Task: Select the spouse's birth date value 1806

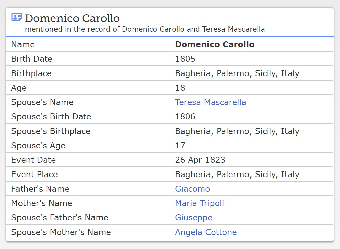Action: [x=185, y=117]
